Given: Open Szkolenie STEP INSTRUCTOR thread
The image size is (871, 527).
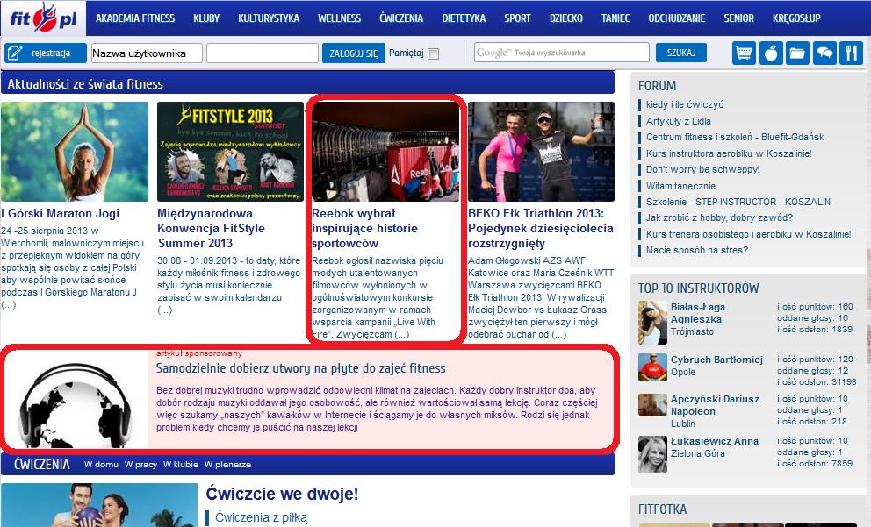Looking at the screenshot, I should (738, 202).
